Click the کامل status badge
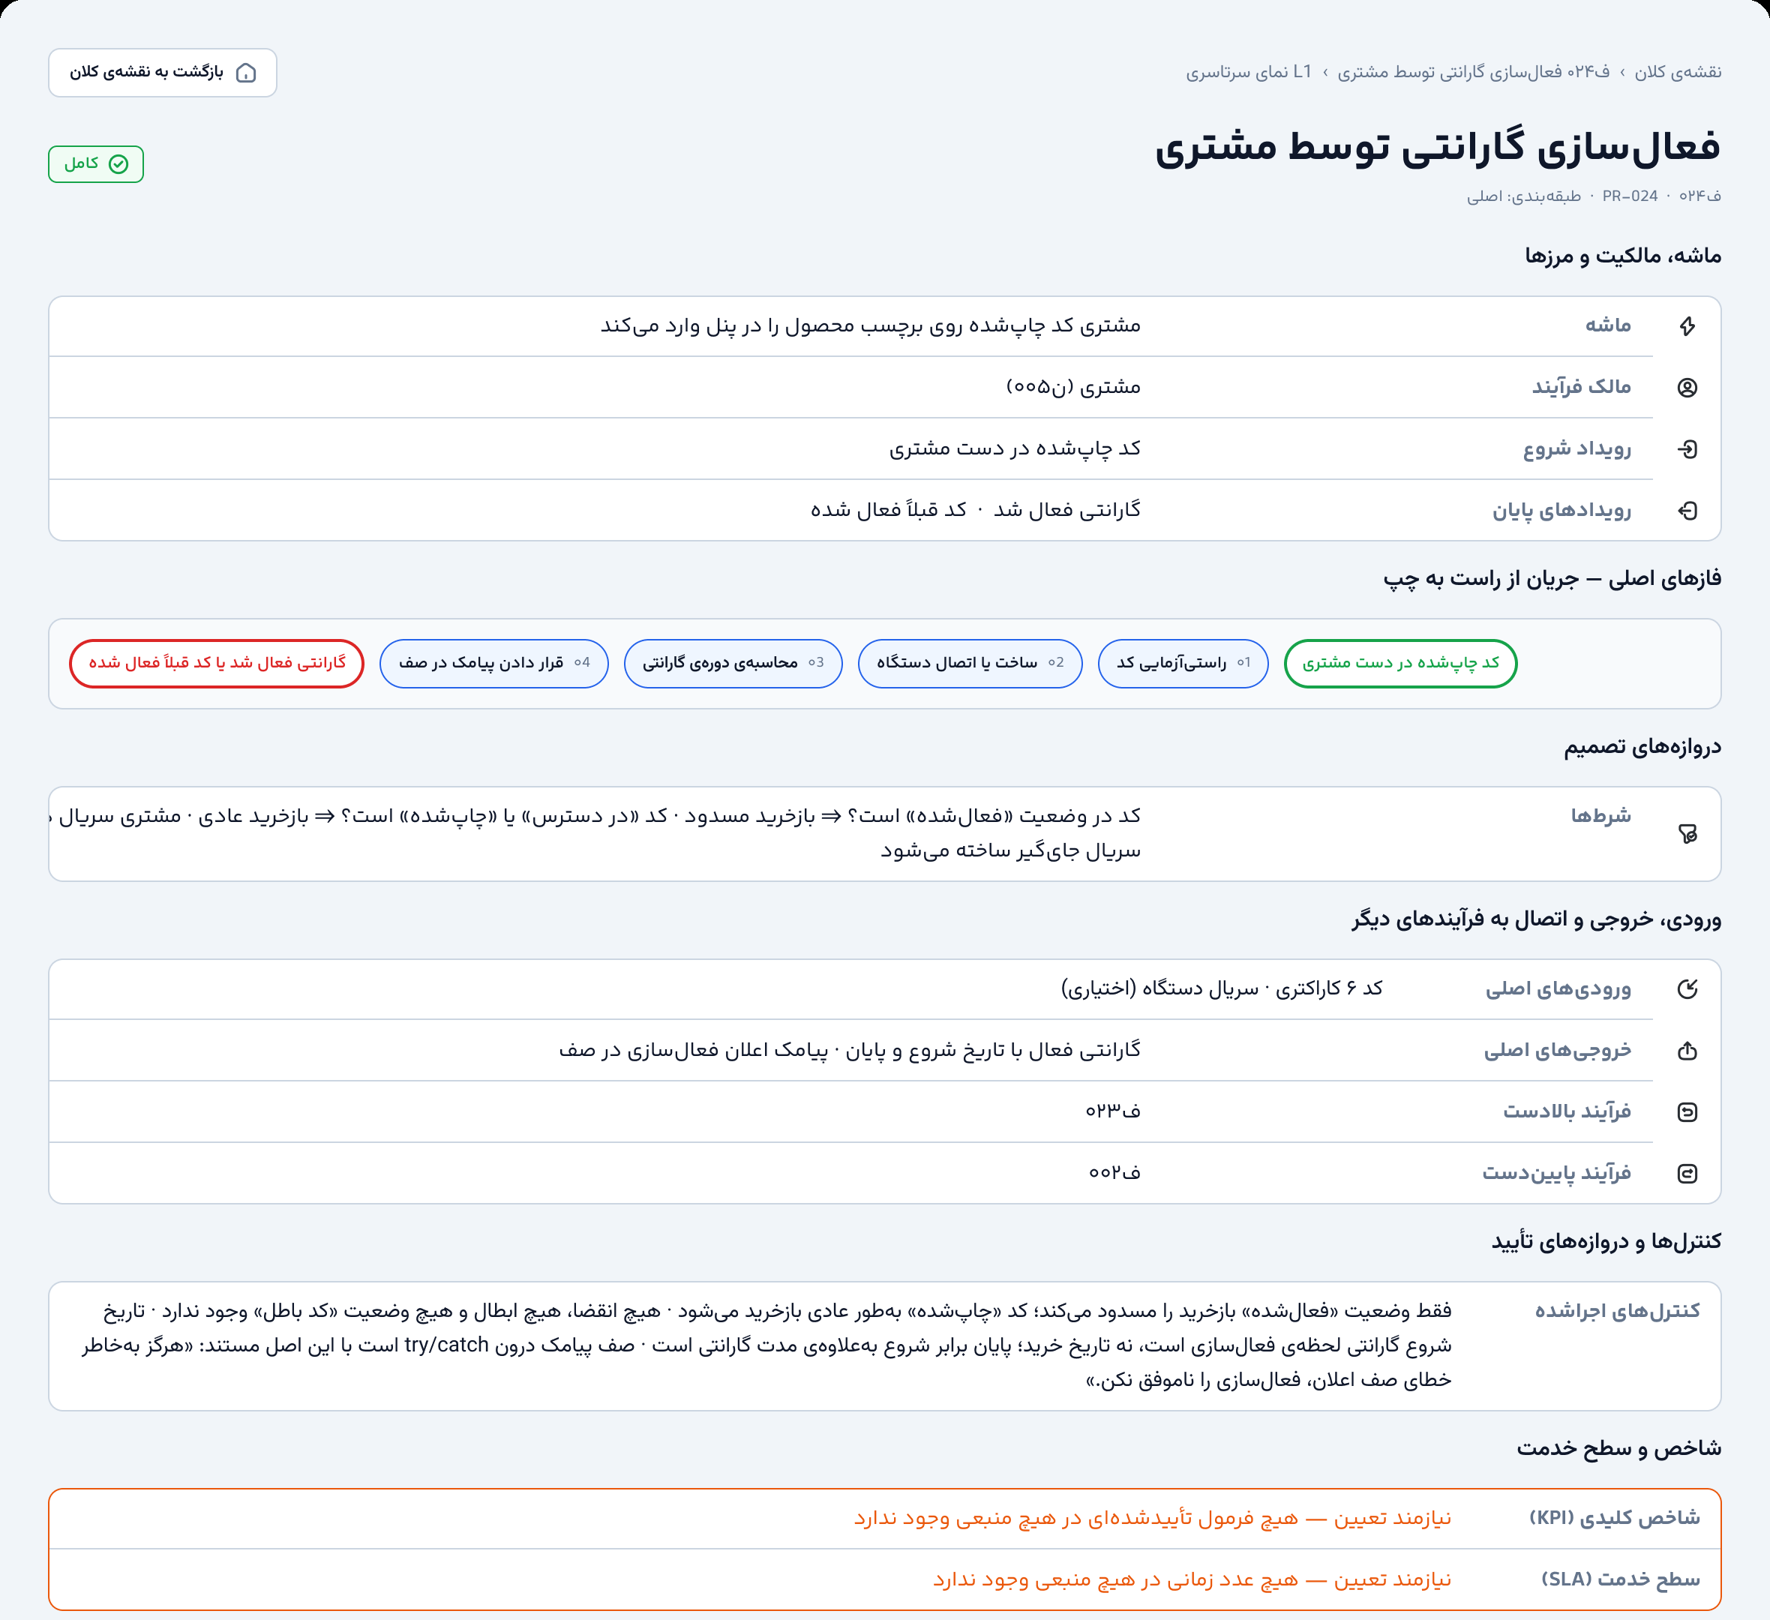This screenshot has height=1620, width=1770. tap(96, 164)
